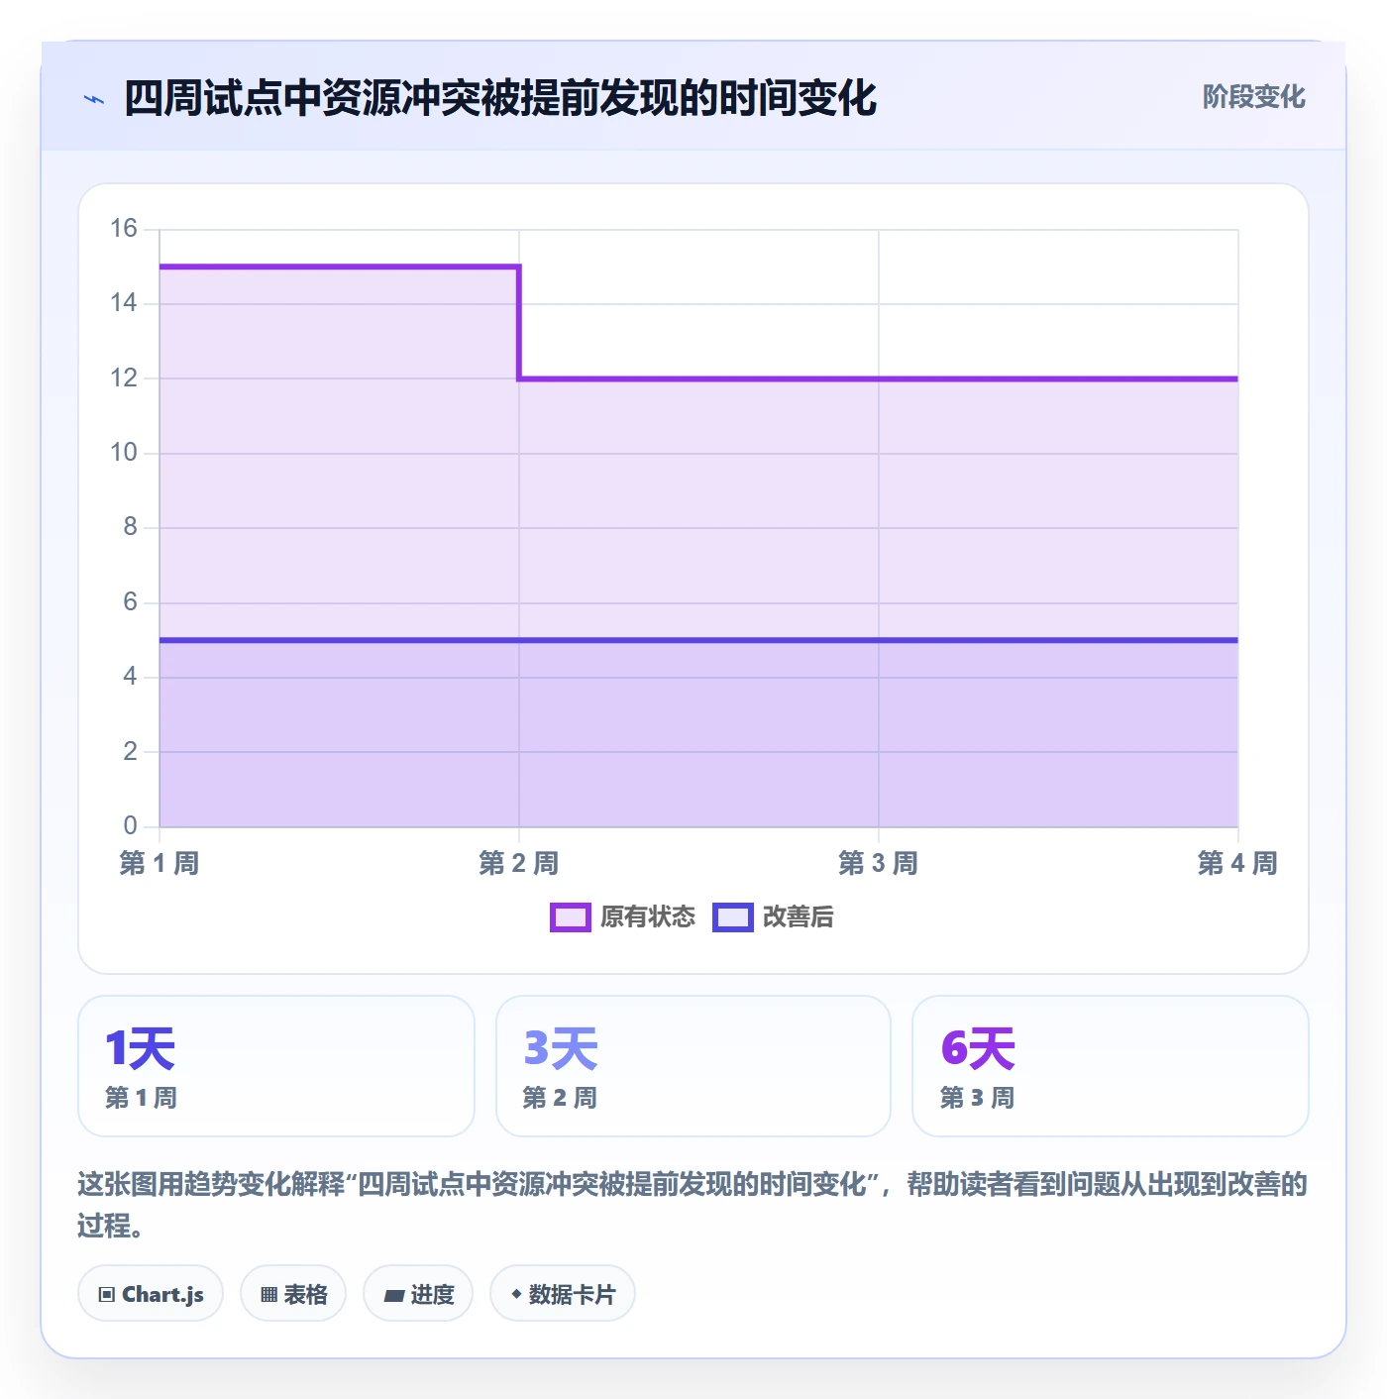Screen dimensions: 1387x1399
Task: Toggle the 原有状态 legend series
Action: click(623, 917)
